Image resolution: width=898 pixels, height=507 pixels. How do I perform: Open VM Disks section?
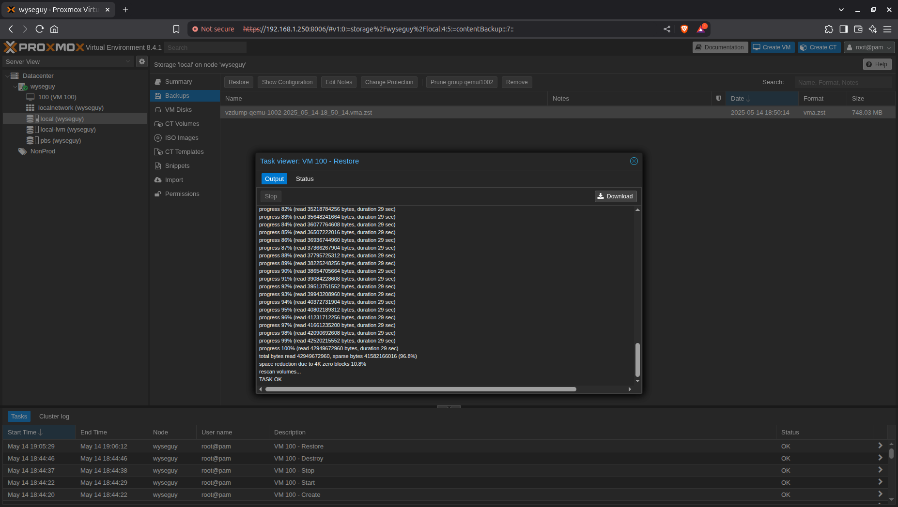185,110
